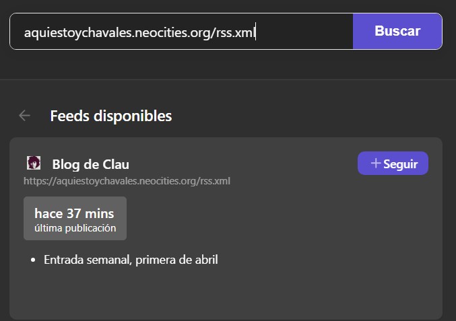This screenshot has height=321, width=456.
Task: Click the feed's rss.xml URL under the title
Action: [x=127, y=181]
